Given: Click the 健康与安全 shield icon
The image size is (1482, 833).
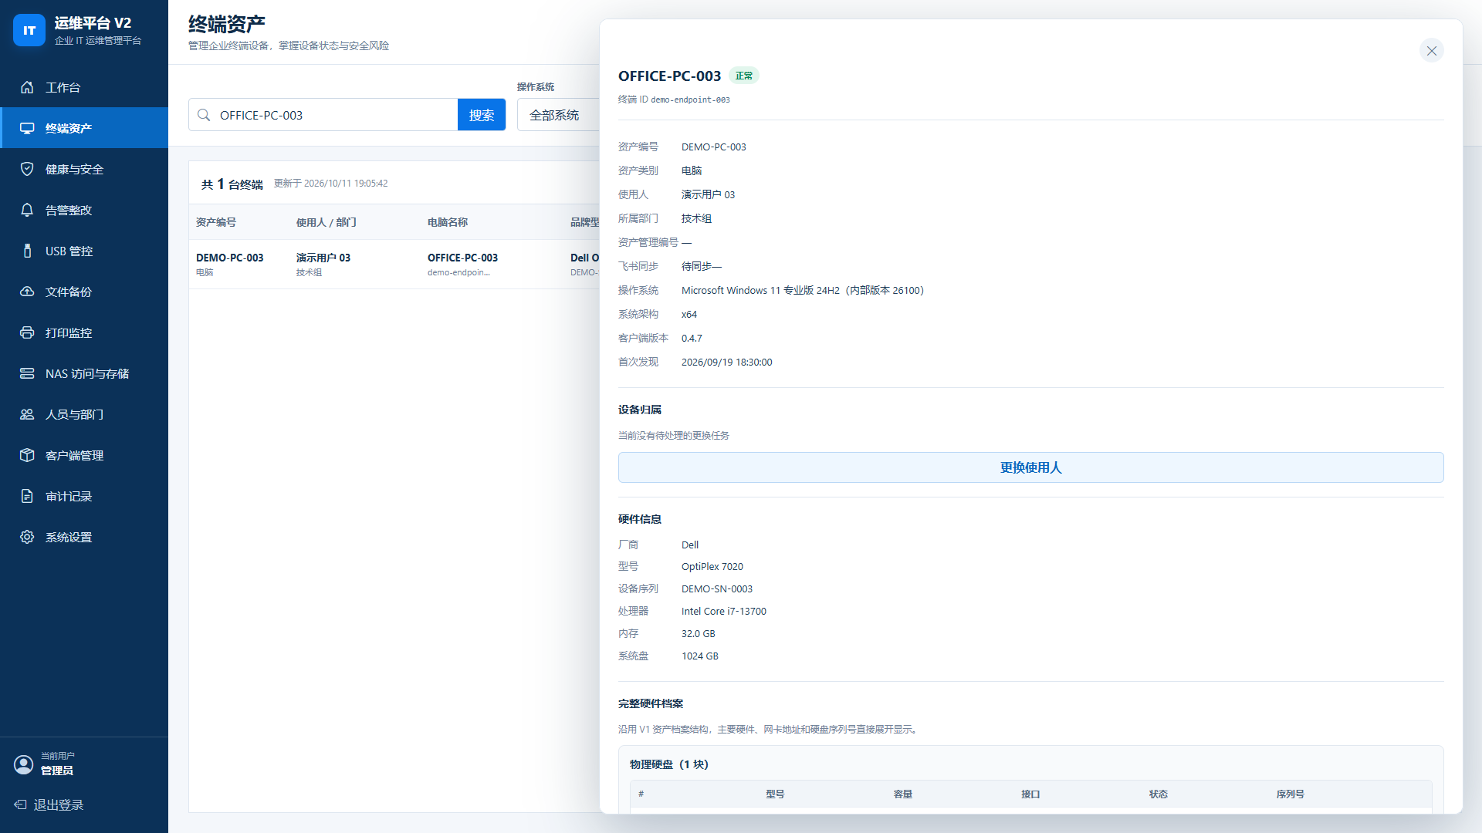Looking at the screenshot, I should pos(27,169).
